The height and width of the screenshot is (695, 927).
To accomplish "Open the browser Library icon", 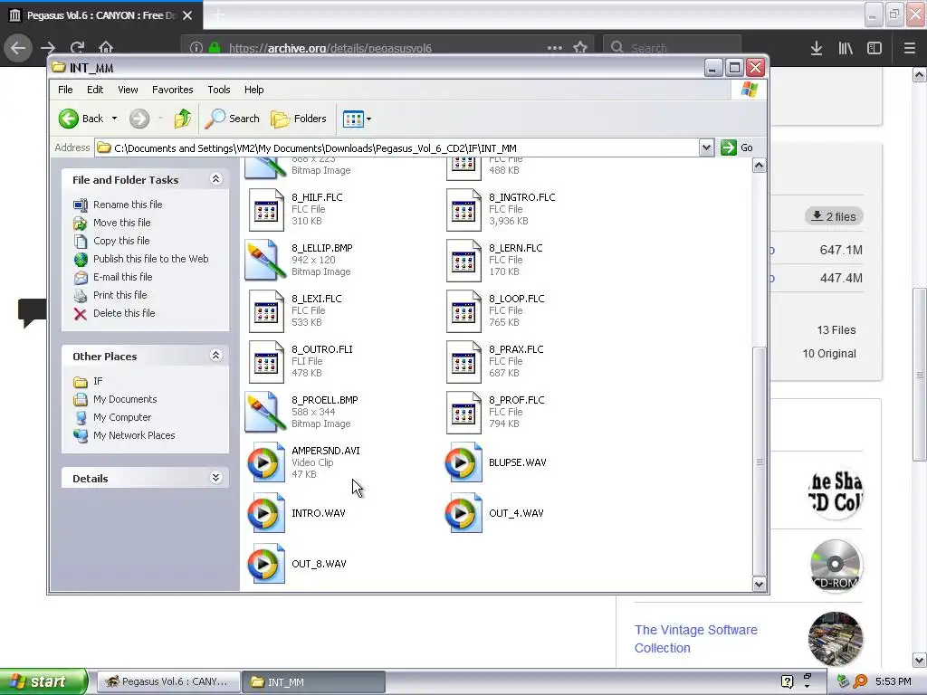I will pyautogui.click(x=846, y=48).
